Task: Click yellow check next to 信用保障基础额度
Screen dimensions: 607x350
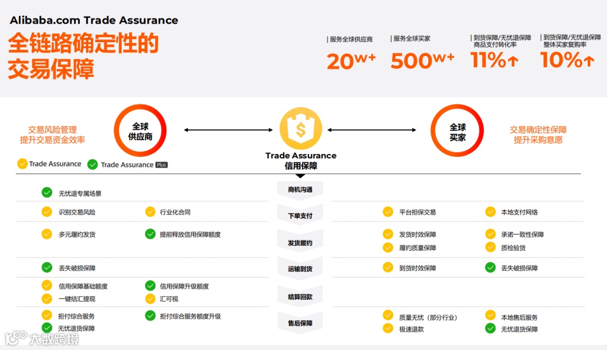Action: tap(47, 286)
